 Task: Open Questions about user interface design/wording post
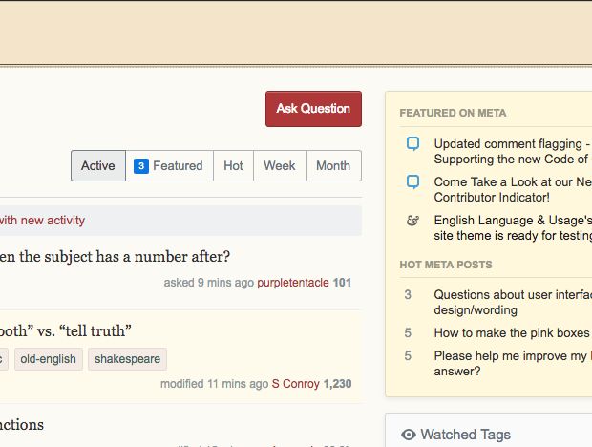point(513,303)
